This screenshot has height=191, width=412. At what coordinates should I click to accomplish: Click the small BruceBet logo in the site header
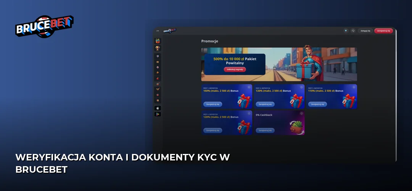pyautogui.click(x=169, y=31)
